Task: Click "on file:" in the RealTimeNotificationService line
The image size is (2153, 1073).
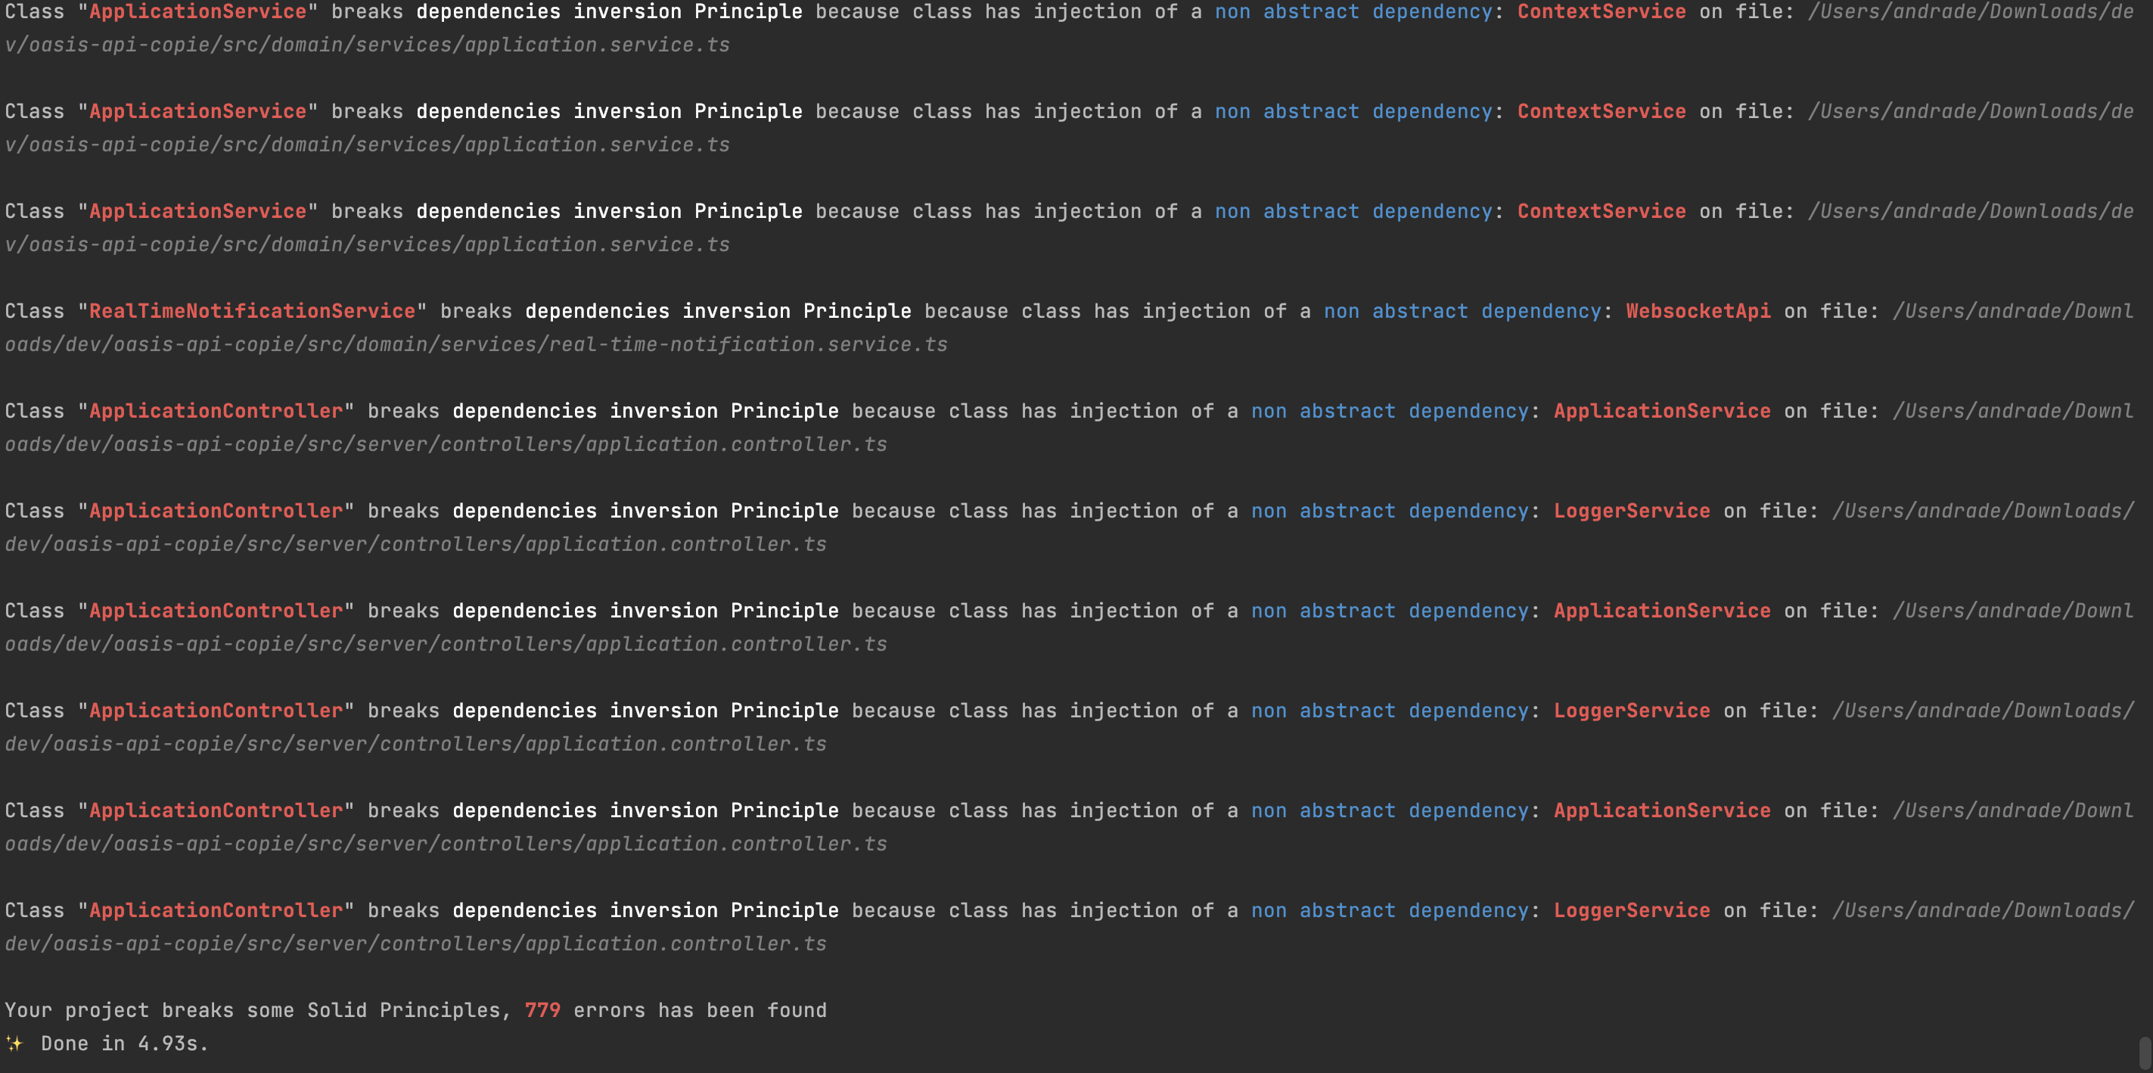Action: (x=1831, y=311)
